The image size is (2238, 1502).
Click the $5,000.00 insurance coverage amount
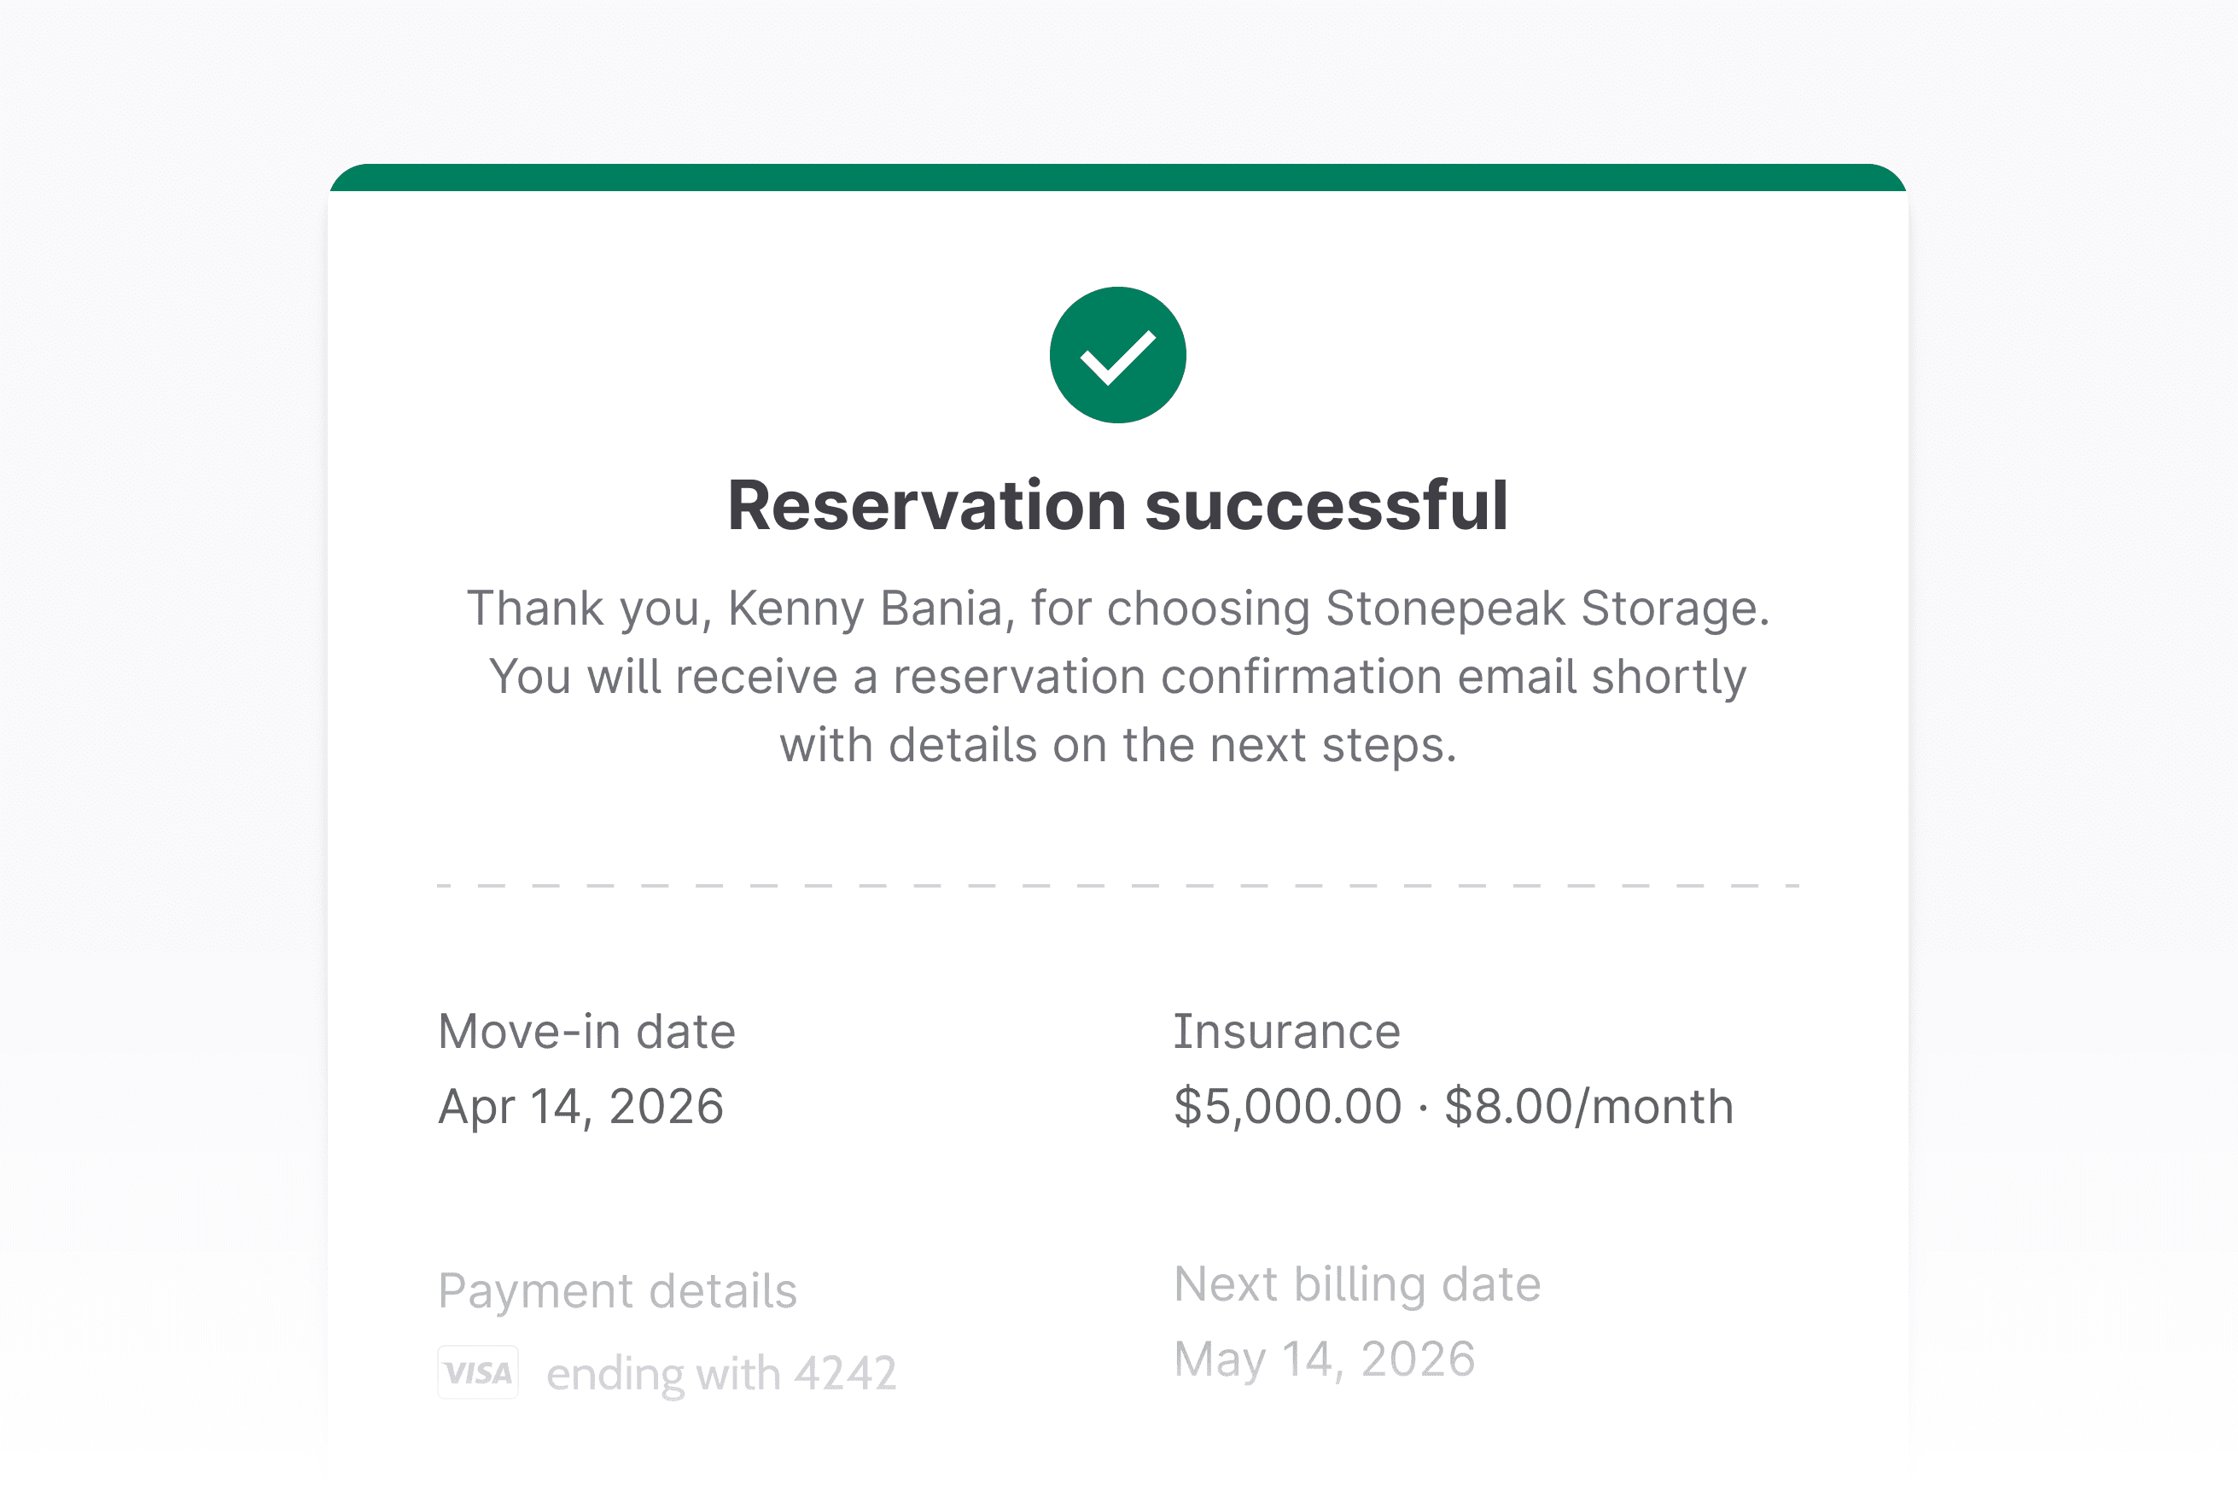1288,1106
